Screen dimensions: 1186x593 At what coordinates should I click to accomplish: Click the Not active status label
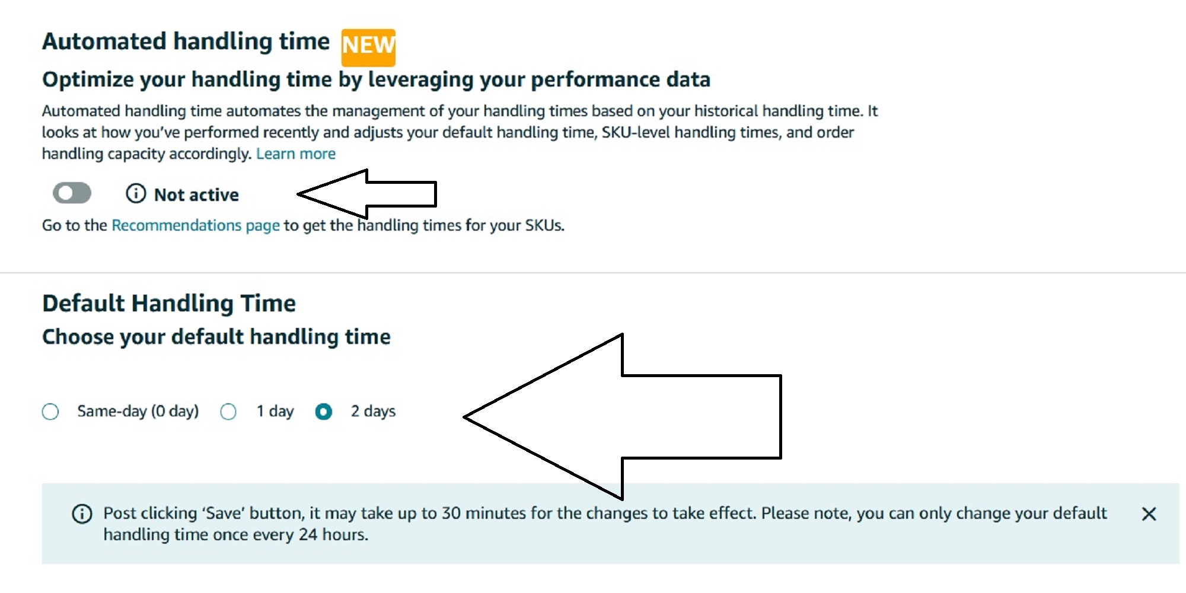[196, 195]
